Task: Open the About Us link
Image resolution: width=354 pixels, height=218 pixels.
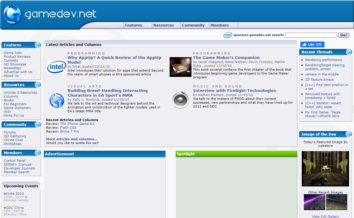Action: [11, 76]
